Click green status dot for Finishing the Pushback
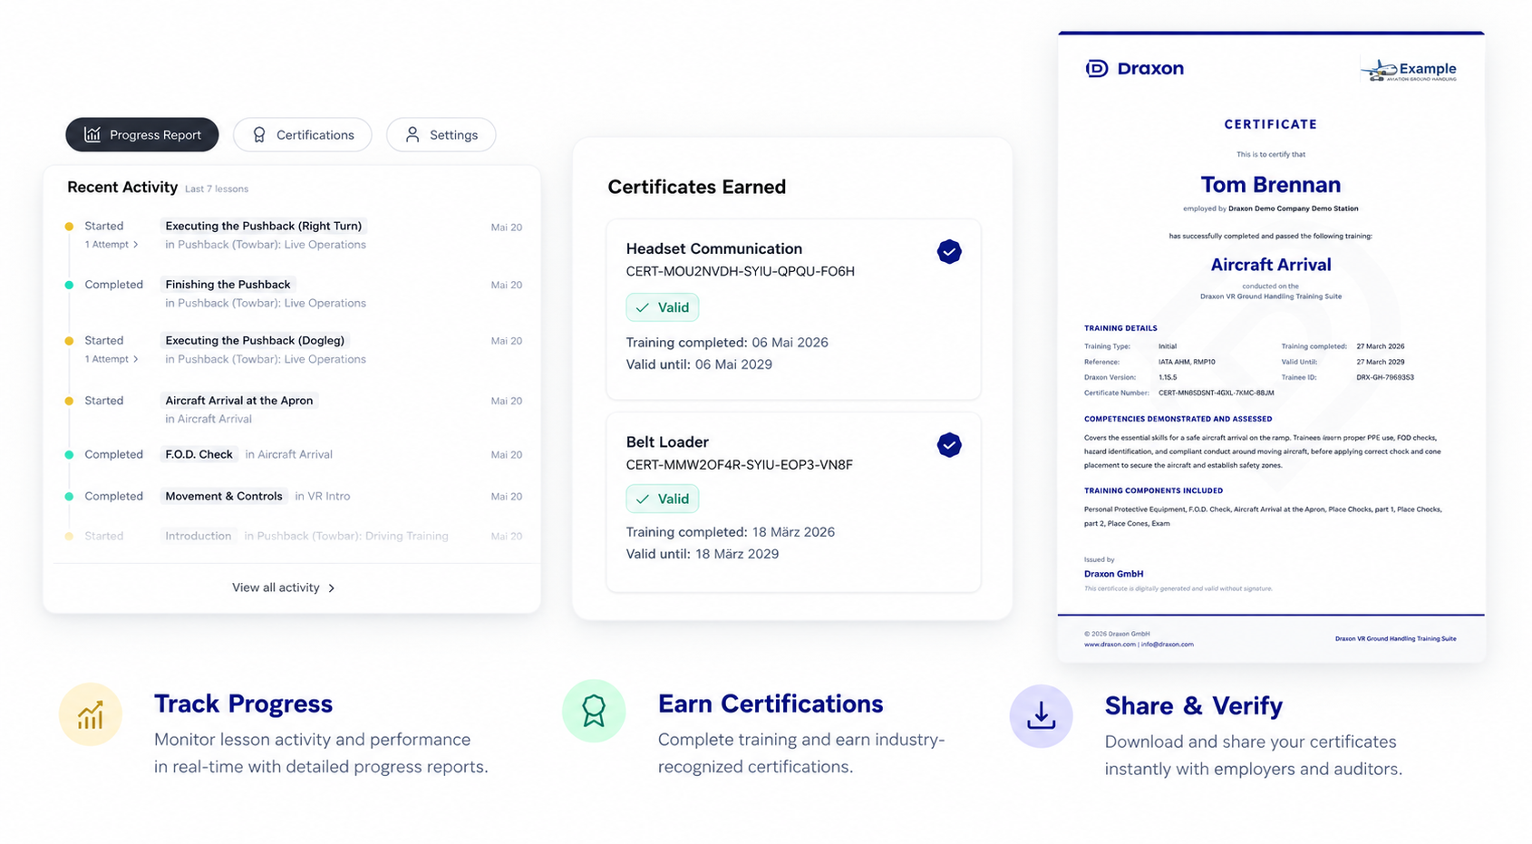 pos(69,285)
